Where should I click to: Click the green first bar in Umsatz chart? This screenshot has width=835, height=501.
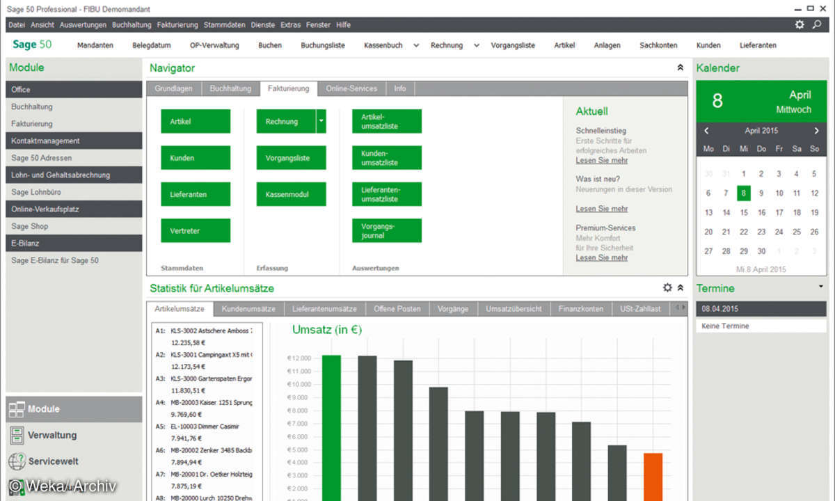[x=332, y=428]
